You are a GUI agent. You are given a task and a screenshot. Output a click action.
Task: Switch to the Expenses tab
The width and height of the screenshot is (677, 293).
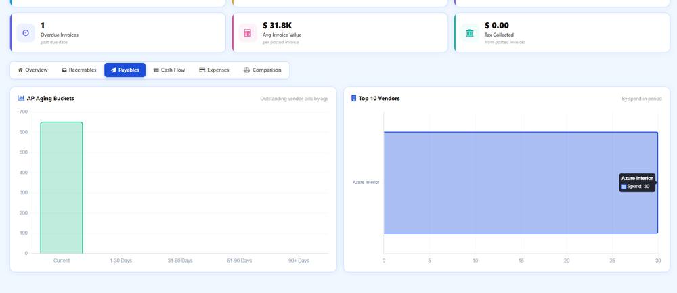click(214, 70)
